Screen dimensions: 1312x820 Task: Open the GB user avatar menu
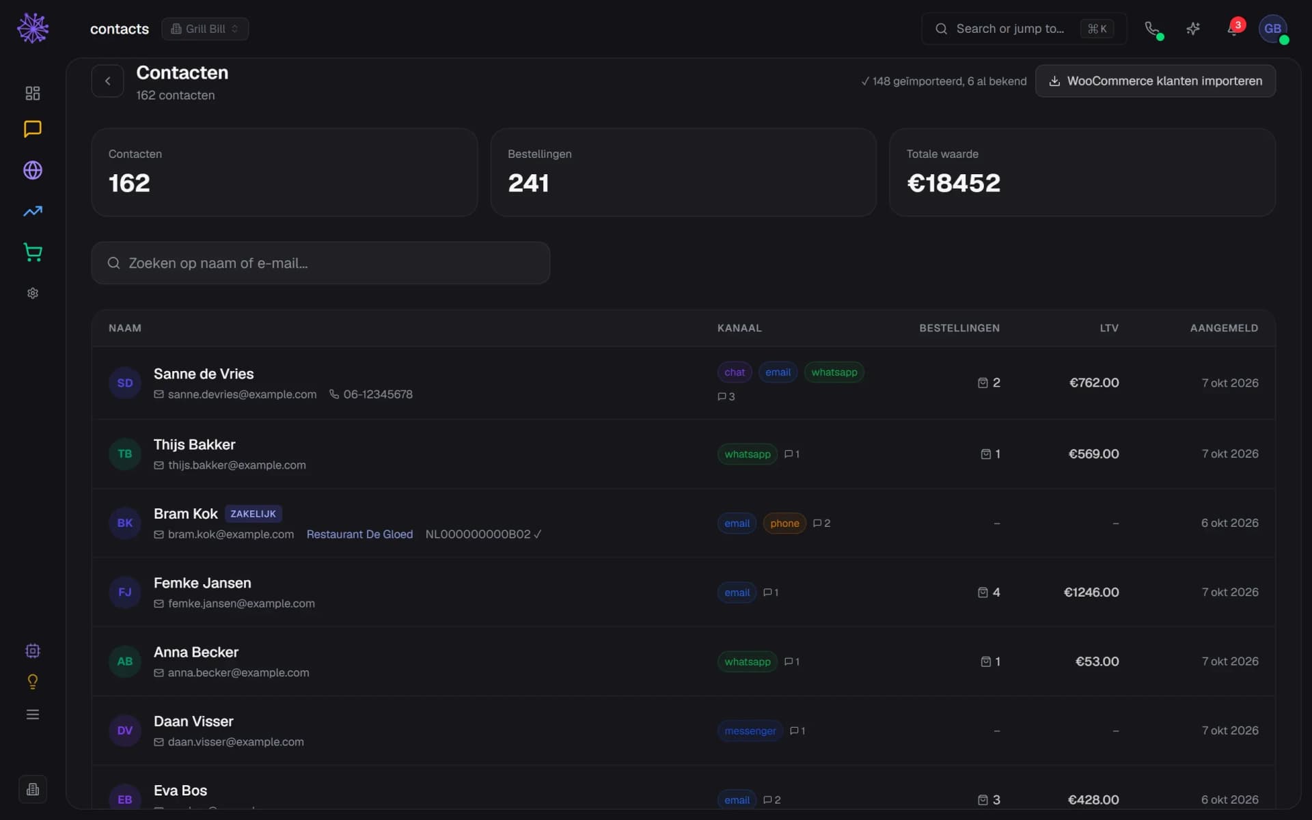(1273, 29)
